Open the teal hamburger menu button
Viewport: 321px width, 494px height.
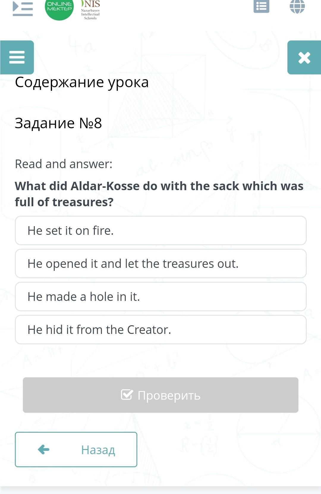click(x=17, y=57)
